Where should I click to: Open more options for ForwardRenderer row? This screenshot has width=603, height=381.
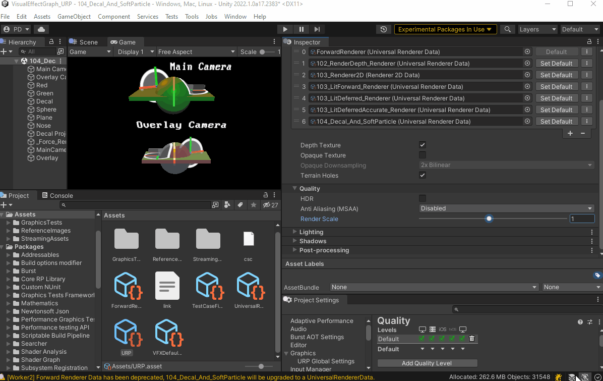(x=587, y=51)
